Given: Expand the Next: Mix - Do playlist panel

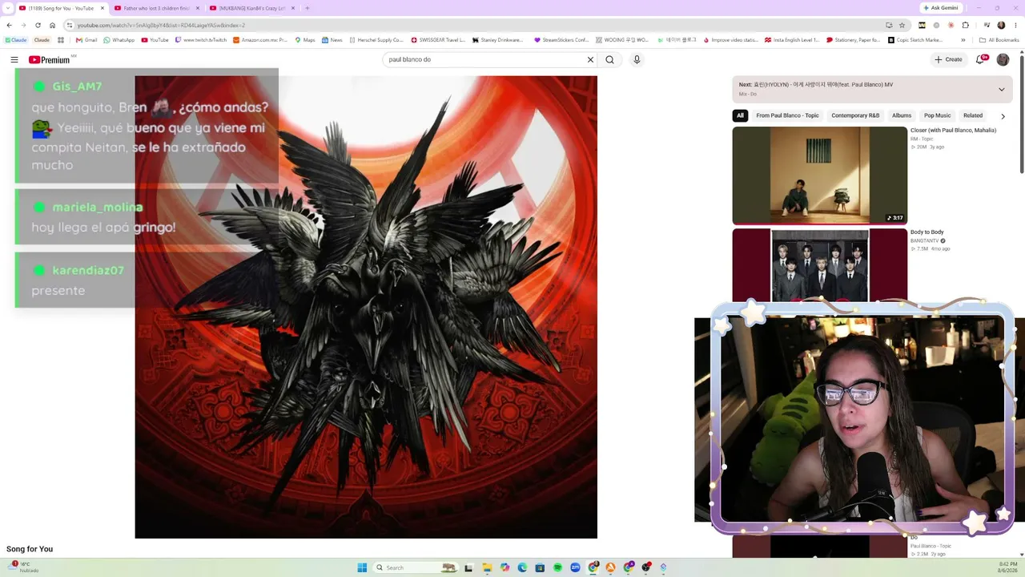Looking at the screenshot, I should click(x=1001, y=89).
